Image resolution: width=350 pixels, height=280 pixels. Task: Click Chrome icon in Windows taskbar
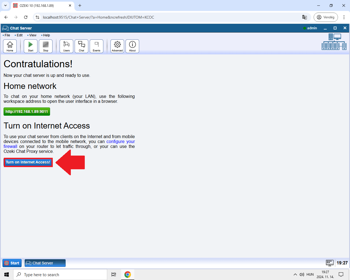point(128,275)
